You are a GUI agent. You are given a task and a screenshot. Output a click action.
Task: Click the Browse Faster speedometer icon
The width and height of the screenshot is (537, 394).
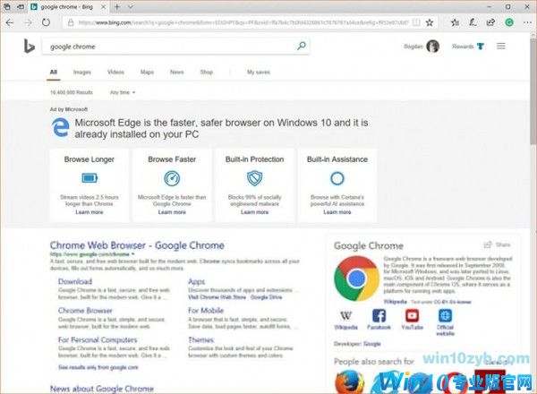(x=172, y=178)
